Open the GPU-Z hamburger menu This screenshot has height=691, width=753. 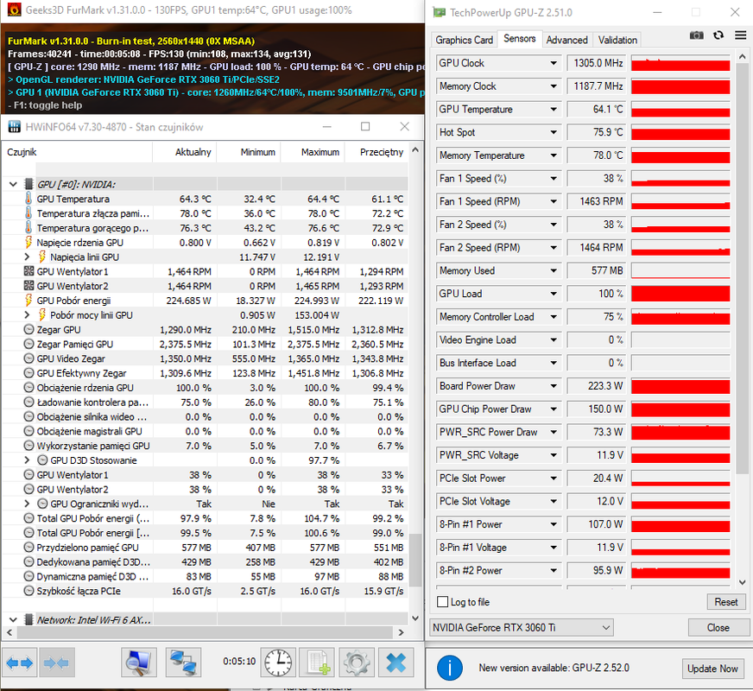[x=741, y=35]
